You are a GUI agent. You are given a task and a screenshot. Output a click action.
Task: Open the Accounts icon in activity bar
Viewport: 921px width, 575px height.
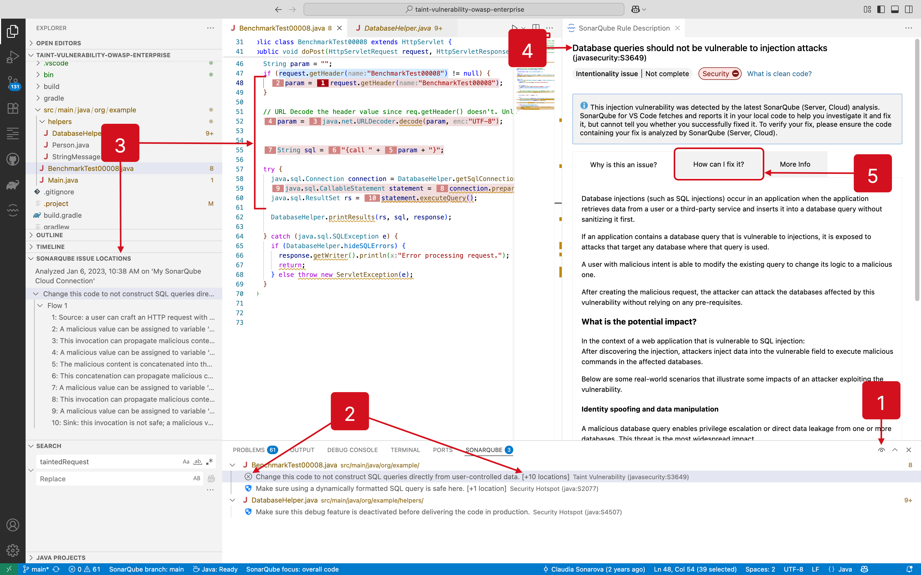coord(13,525)
